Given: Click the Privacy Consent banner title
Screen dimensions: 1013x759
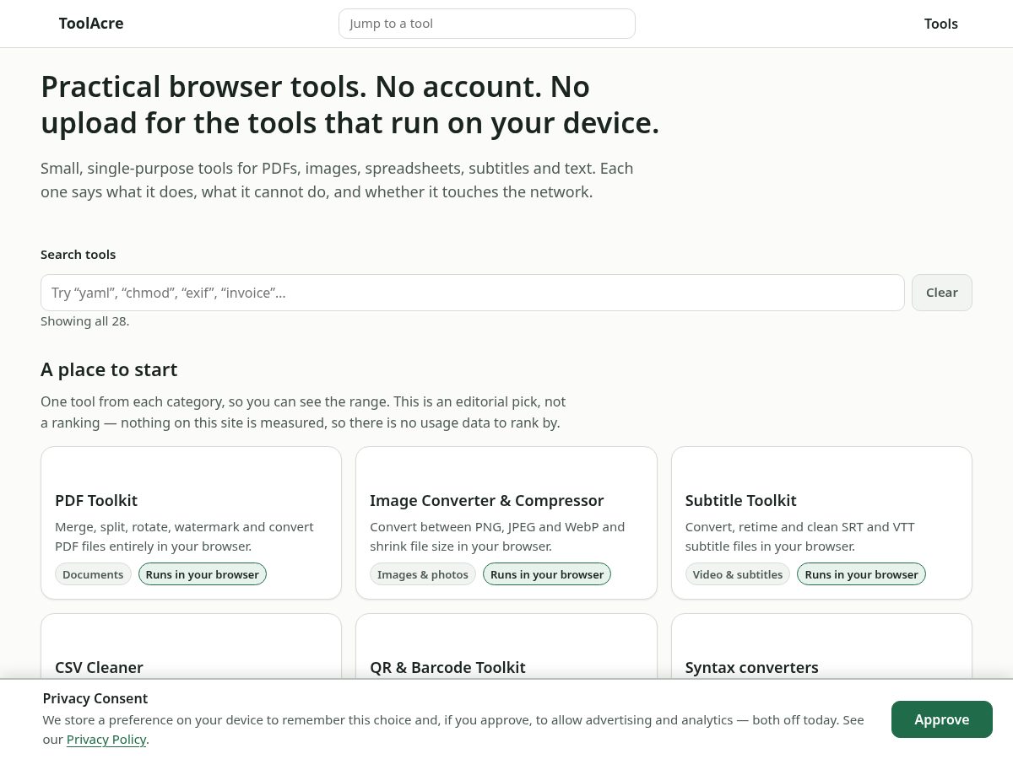Looking at the screenshot, I should click(95, 698).
